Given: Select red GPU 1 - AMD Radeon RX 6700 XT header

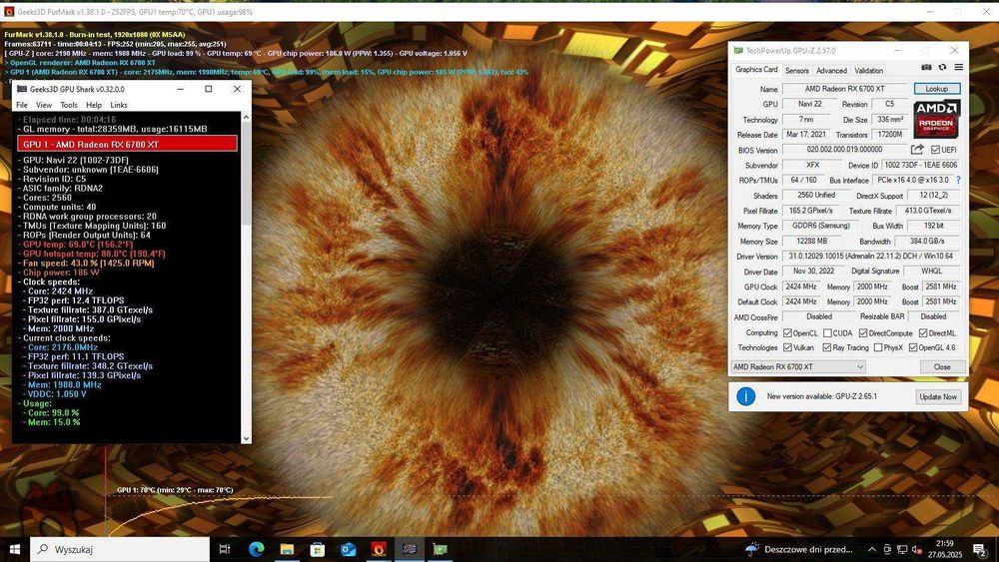Looking at the screenshot, I should point(128,144).
